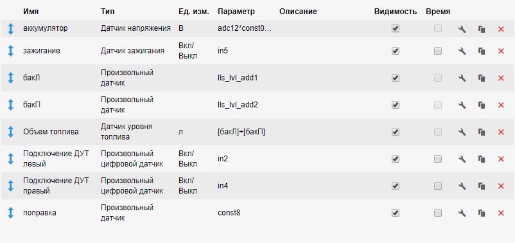Click the Тип column header
The image size is (515, 243).
pyautogui.click(x=108, y=12)
